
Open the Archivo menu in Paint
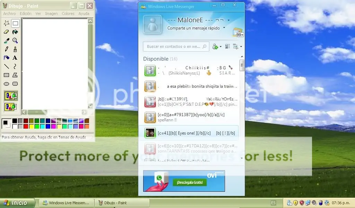tap(9, 14)
